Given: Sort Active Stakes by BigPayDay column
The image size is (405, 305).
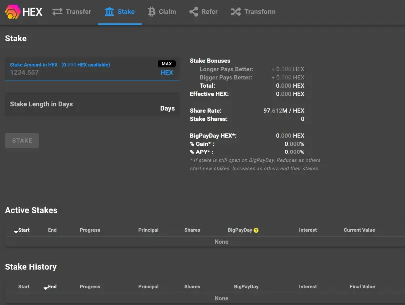Looking at the screenshot, I should pos(240,230).
